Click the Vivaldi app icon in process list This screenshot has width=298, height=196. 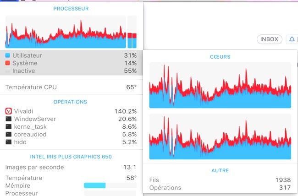coord(8,111)
